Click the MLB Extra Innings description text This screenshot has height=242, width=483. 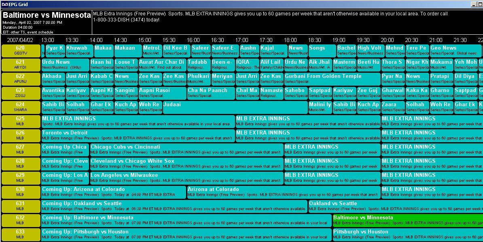point(270,17)
